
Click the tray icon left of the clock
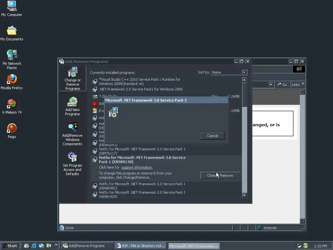(305, 246)
